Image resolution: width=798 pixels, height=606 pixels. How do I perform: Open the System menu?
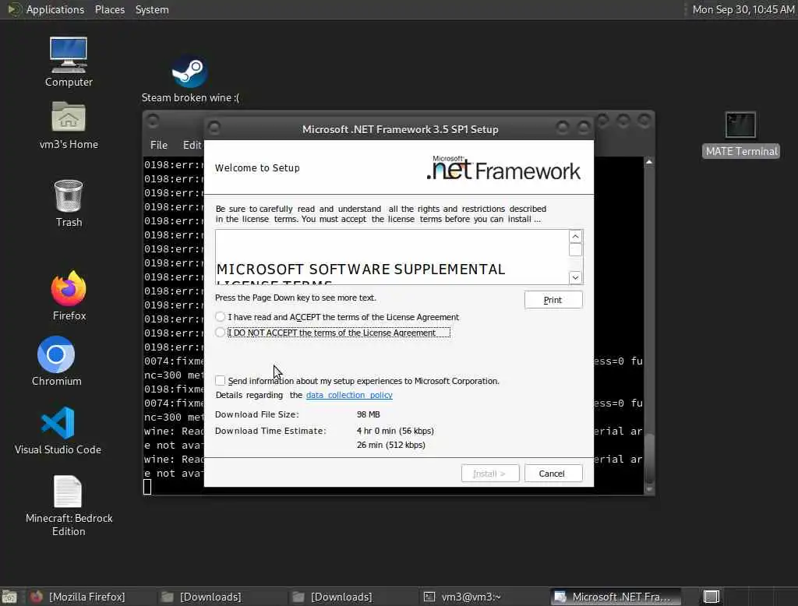click(152, 9)
